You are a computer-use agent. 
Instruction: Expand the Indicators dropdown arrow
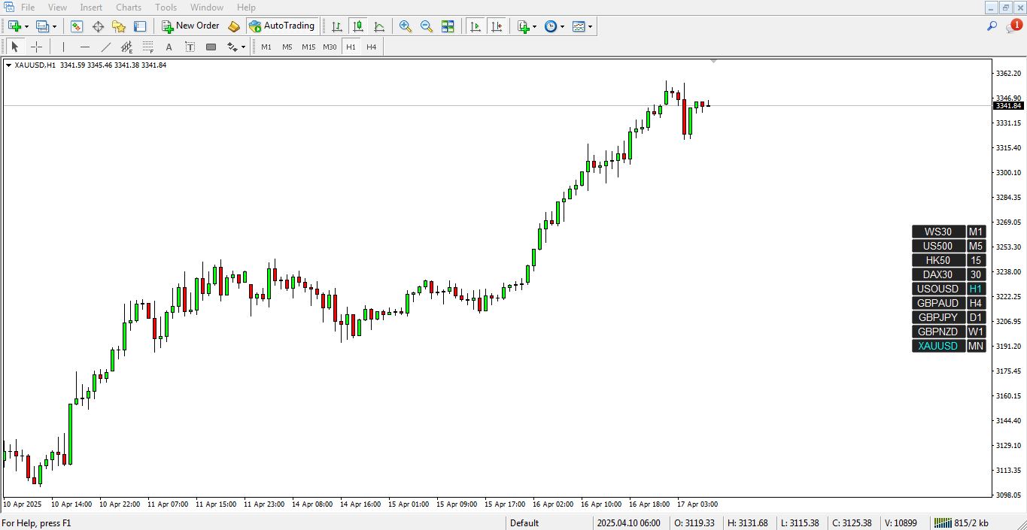535,26
